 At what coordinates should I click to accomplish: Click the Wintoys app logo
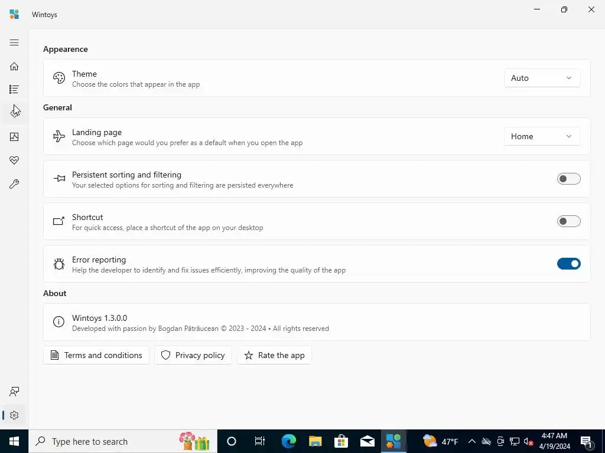pyautogui.click(x=14, y=14)
